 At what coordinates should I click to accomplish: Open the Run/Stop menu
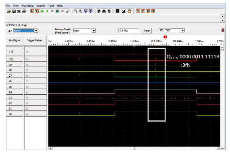pos(28,6)
